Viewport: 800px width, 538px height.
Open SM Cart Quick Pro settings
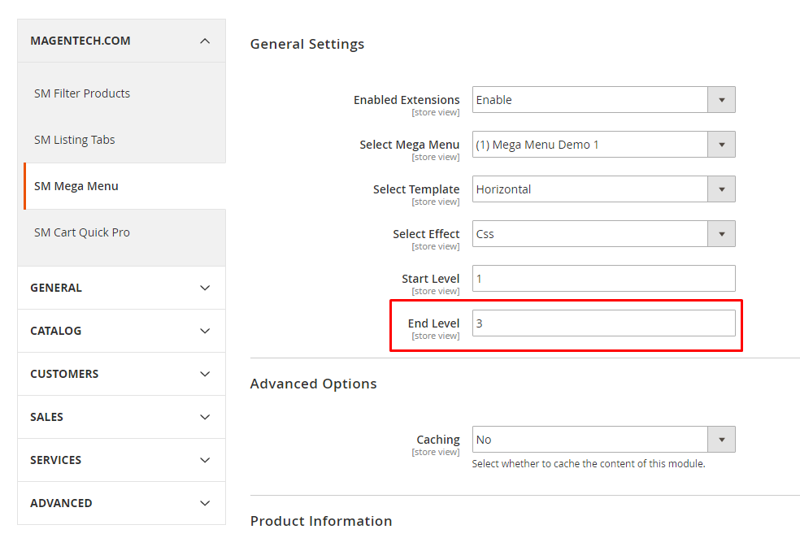[x=82, y=232]
